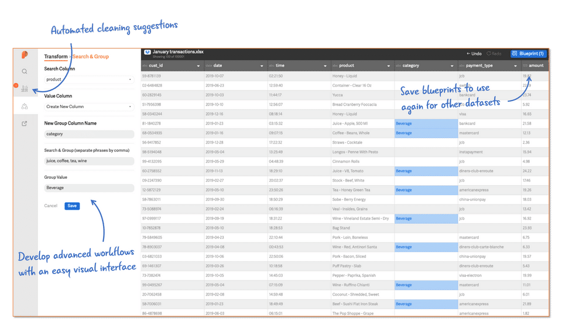Open date column header dropdown arrow

point(262,66)
